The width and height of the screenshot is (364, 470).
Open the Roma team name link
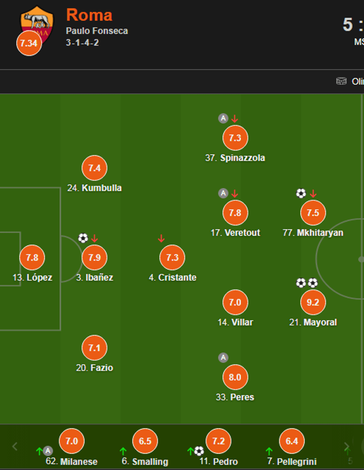click(x=89, y=15)
